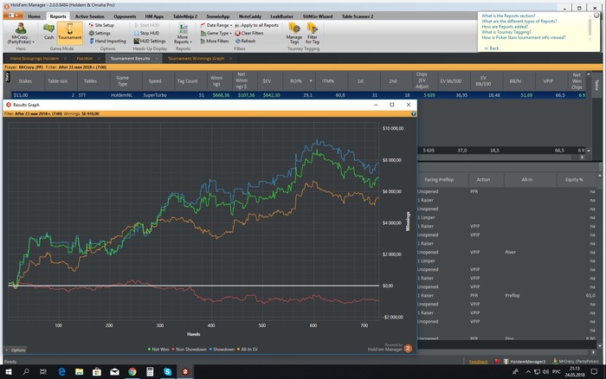Open the LeakBuster tab

tap(281, 16)
